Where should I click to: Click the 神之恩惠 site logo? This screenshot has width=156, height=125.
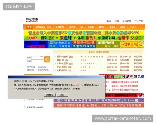[x=32, y=20]
